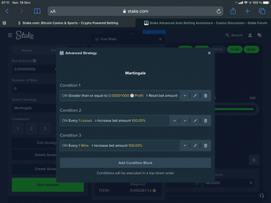Viewport: 271px width, 203px height.
Task: Open user profile icon
Action: (250, 35)
